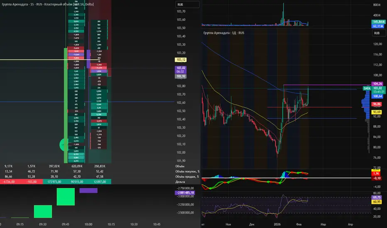This screenshot has height=228, width=387.
Task: Select the yellow 103,12 price label
Action: (x=181, y=60)
